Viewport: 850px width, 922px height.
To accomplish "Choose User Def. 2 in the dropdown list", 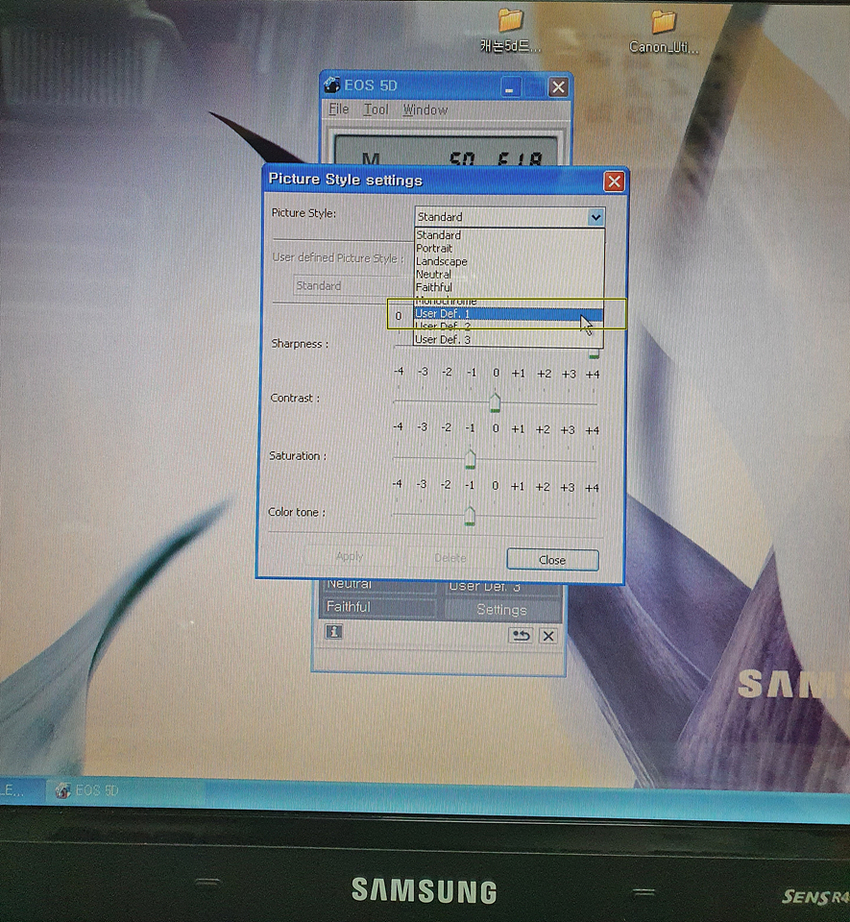I will [508, 327].
